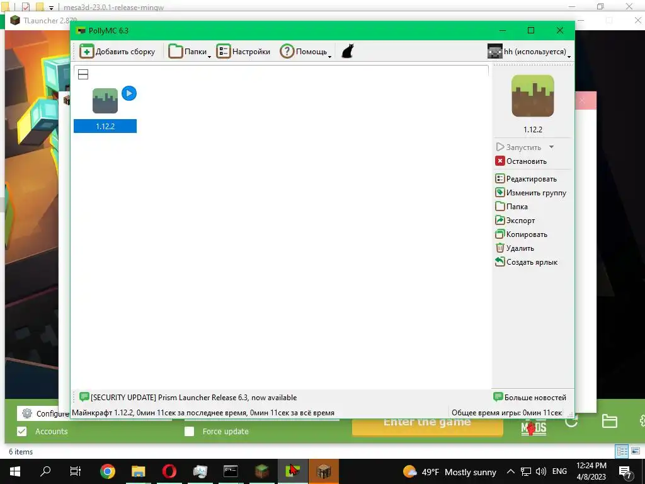This screenshot has width=645, height=484.
Task: Switch Explorer to details view icon
Action: tap(622, 451)
